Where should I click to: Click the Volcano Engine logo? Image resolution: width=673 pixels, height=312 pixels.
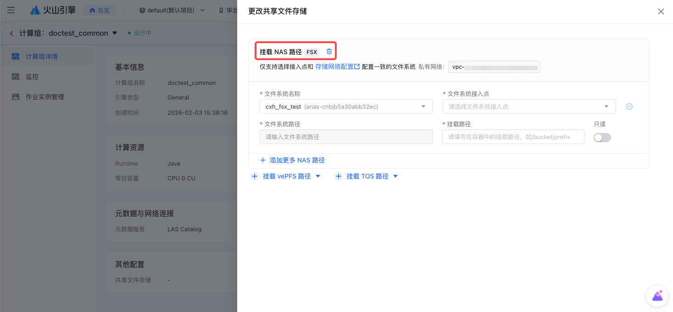53,10
